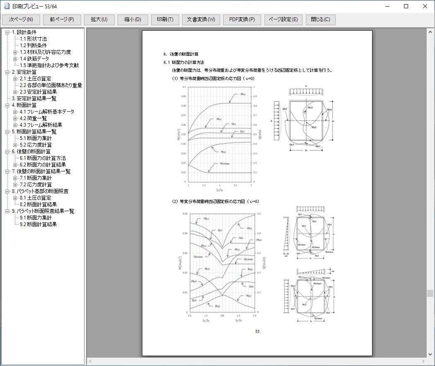Select 5.2 応力度計算 in the tree
The height and width of the screenshot is (366, 435).
tap(36, 145)
